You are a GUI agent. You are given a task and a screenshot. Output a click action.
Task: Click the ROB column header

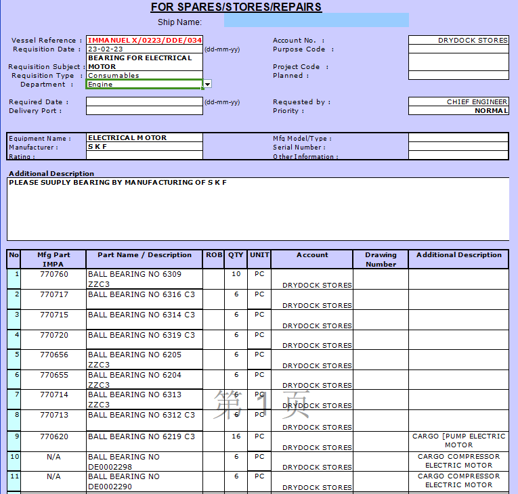click(214, 259)
